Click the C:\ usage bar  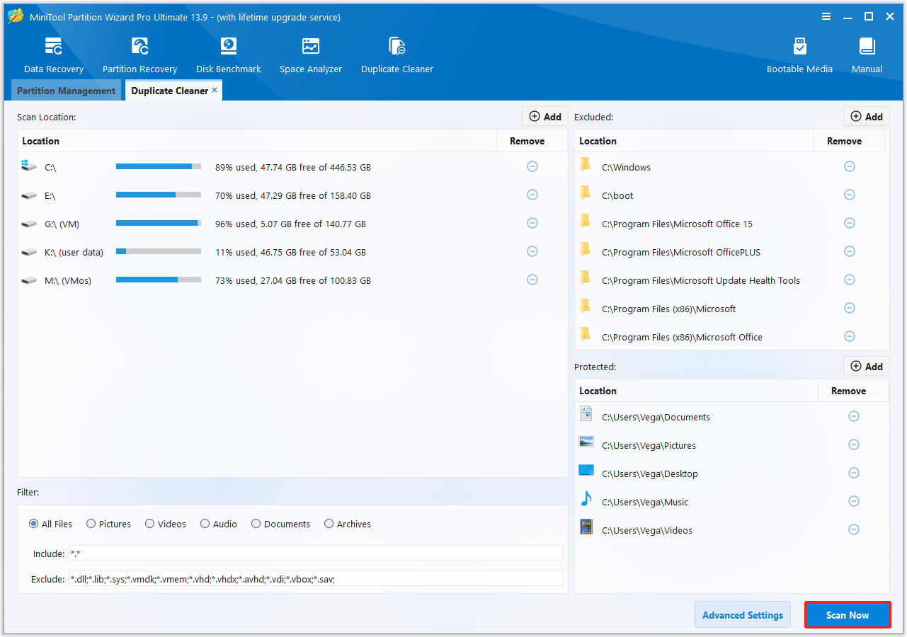click(x=159, y=166)
